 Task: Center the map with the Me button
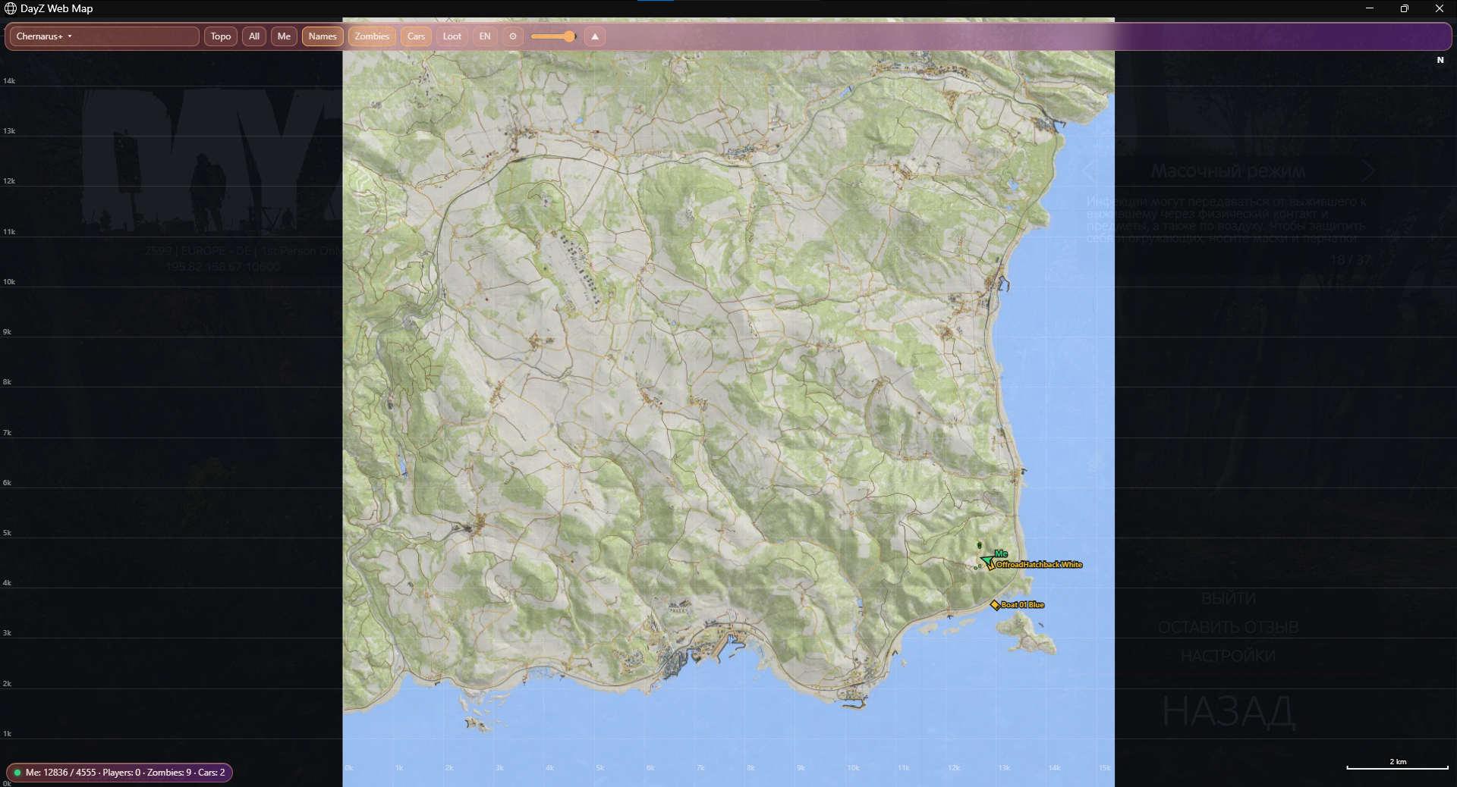[x=284, y=36]
